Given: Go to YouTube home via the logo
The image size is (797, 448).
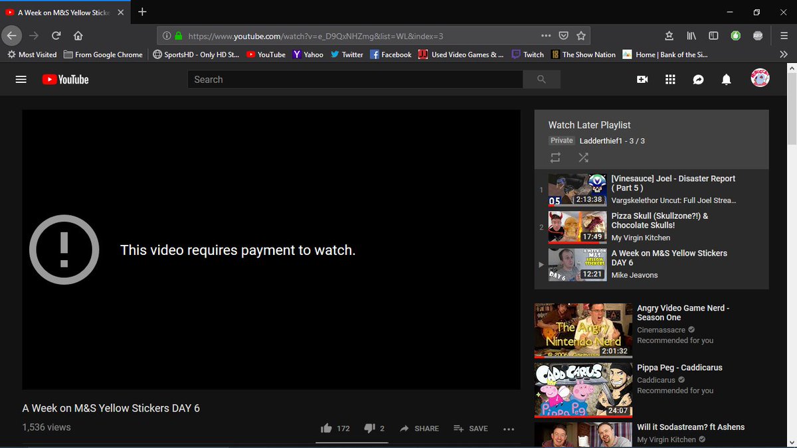Looking at the screenshot, I should click(65, 80).
